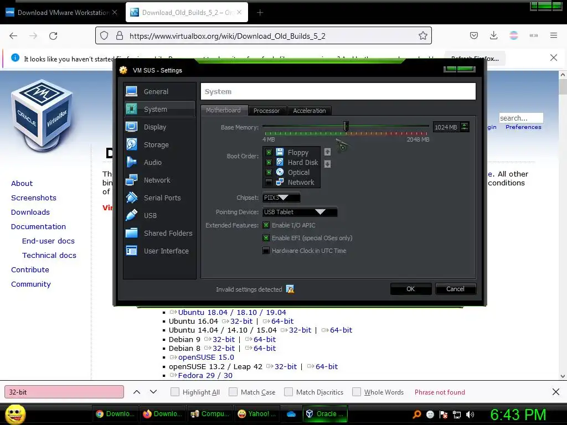Open a new Firefox tab
Image resolution: width=567 pixels, height=425 pixels.
tap(260, 13)
